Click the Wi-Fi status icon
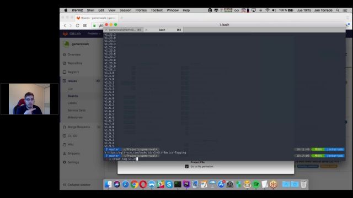Screen dimensions: 353x198 [267, 10]
